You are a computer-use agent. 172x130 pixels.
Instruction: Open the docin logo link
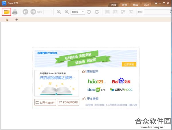coord(96,90)
